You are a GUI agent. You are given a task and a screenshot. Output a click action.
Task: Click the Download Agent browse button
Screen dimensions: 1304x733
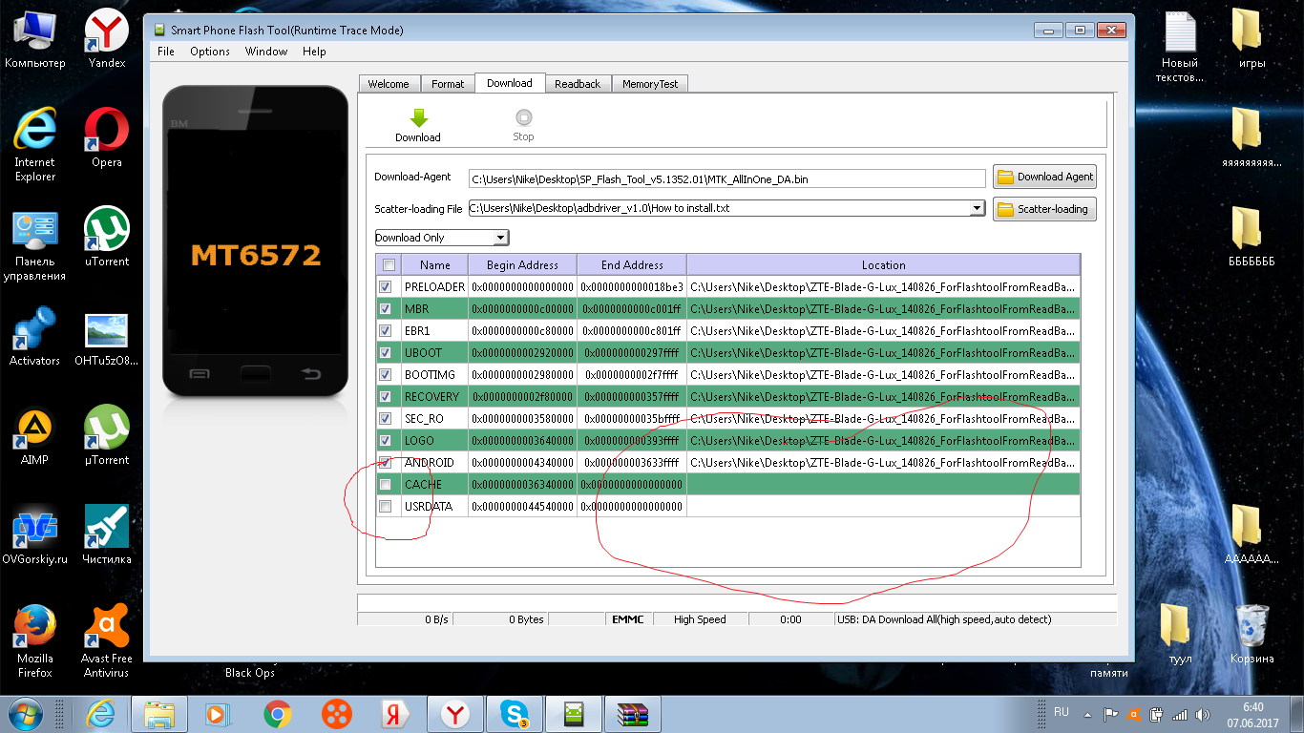1044,177
